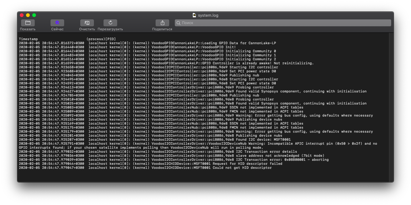Viewport: 411px width, 205px height.
Task: Select line 'pci8086,9de8 Probing controller'
Action: [x=146, y=99]
